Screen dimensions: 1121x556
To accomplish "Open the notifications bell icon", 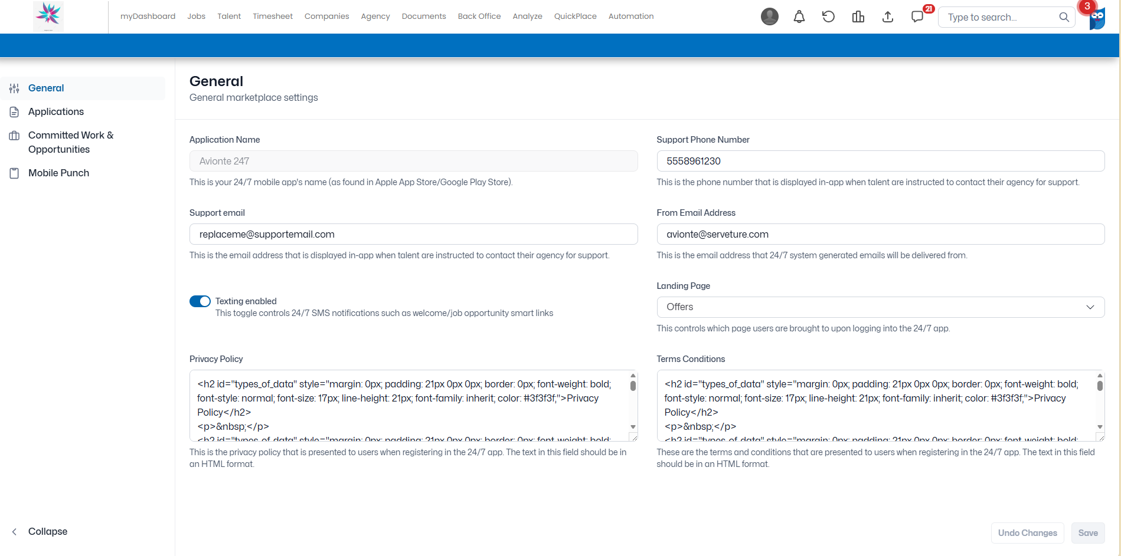I will 799,17.
